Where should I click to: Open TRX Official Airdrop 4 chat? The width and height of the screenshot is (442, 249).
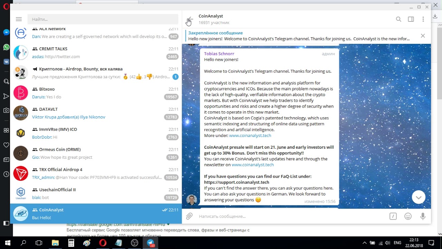coord(96,173)
